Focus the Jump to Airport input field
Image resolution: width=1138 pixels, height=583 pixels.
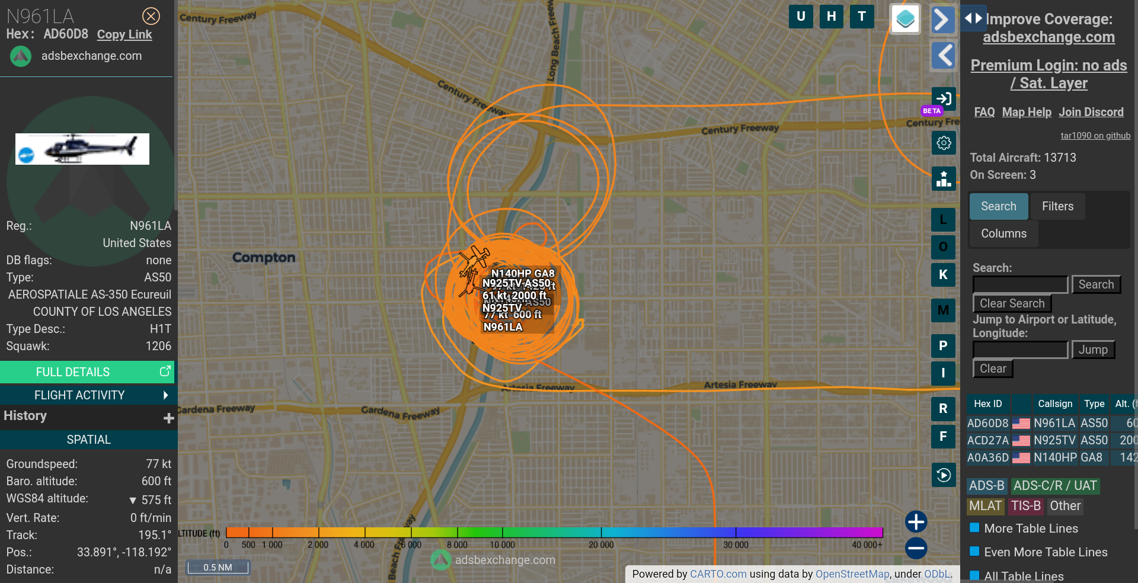1020,350
